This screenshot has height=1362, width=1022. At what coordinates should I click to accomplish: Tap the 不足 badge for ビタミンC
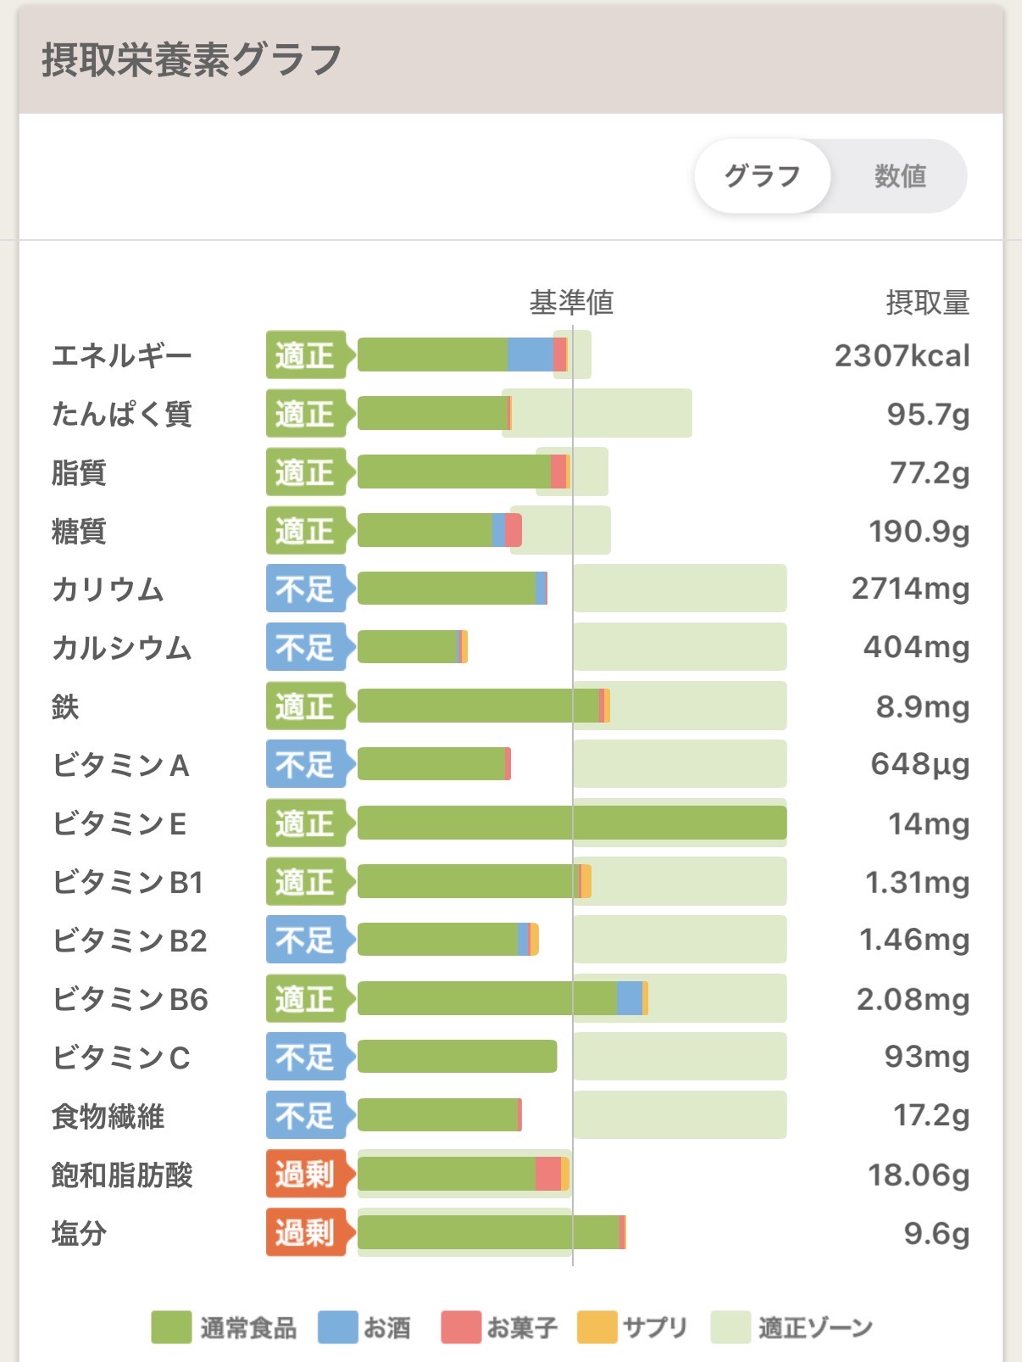click(307, 1057)
